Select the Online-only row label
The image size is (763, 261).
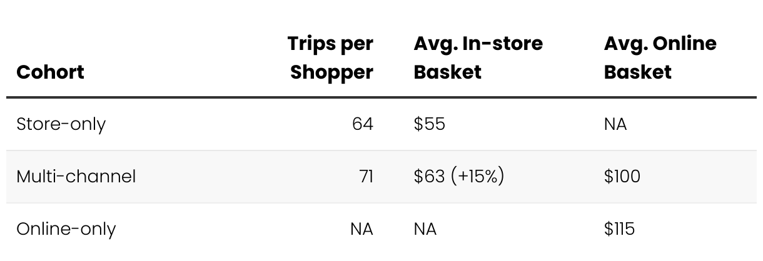click(66, 229)
